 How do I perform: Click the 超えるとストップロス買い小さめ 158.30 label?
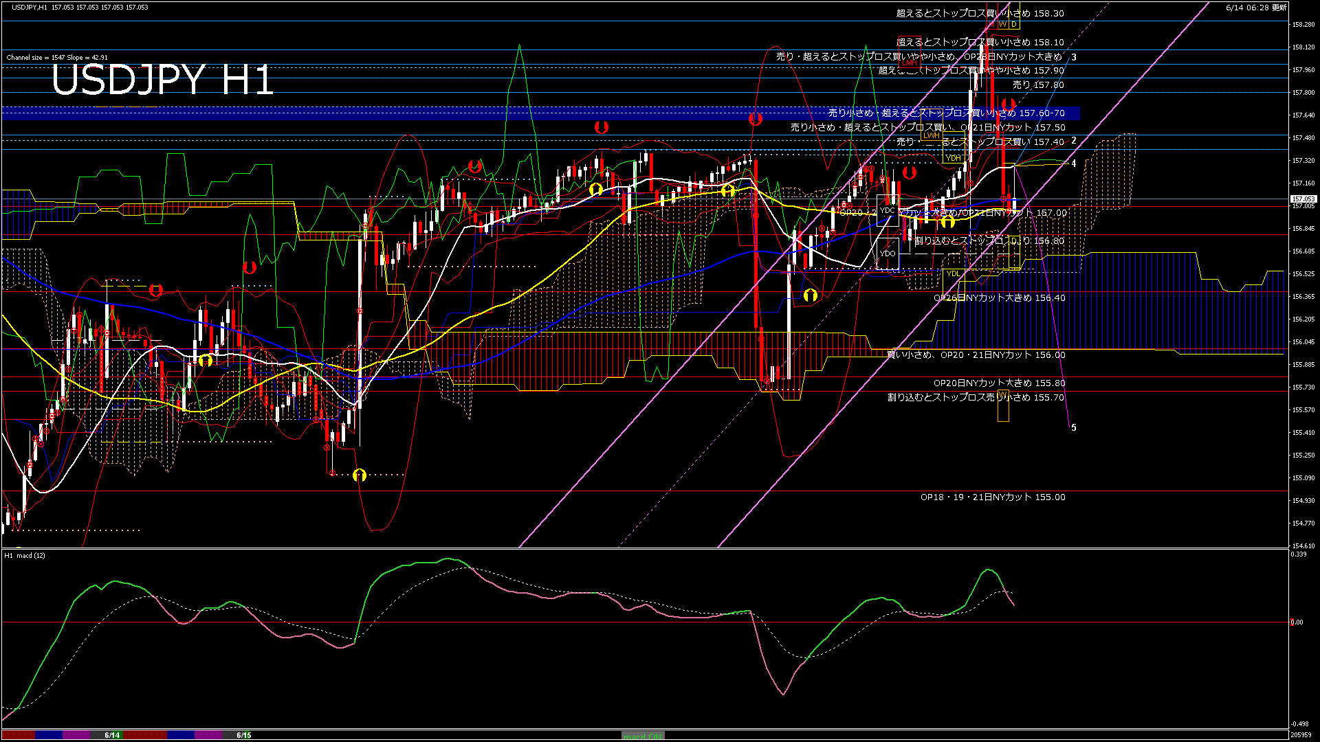pos(980,14)
